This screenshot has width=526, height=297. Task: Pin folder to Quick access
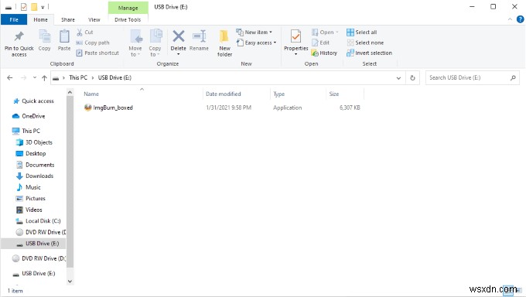pos(19,43)
